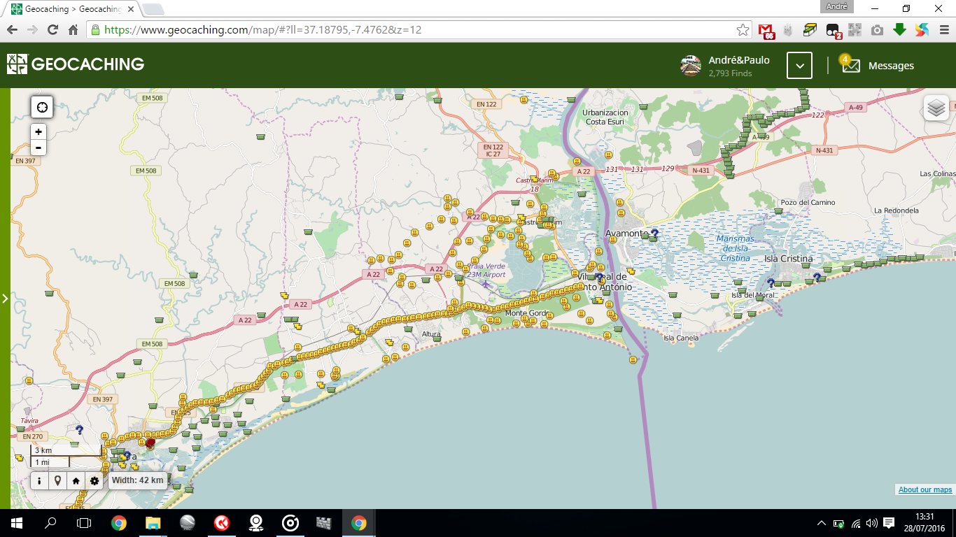Switch to the Geocaching browser tab
Viewport: 956px width, 537px height.
click(x=73, y=9)
